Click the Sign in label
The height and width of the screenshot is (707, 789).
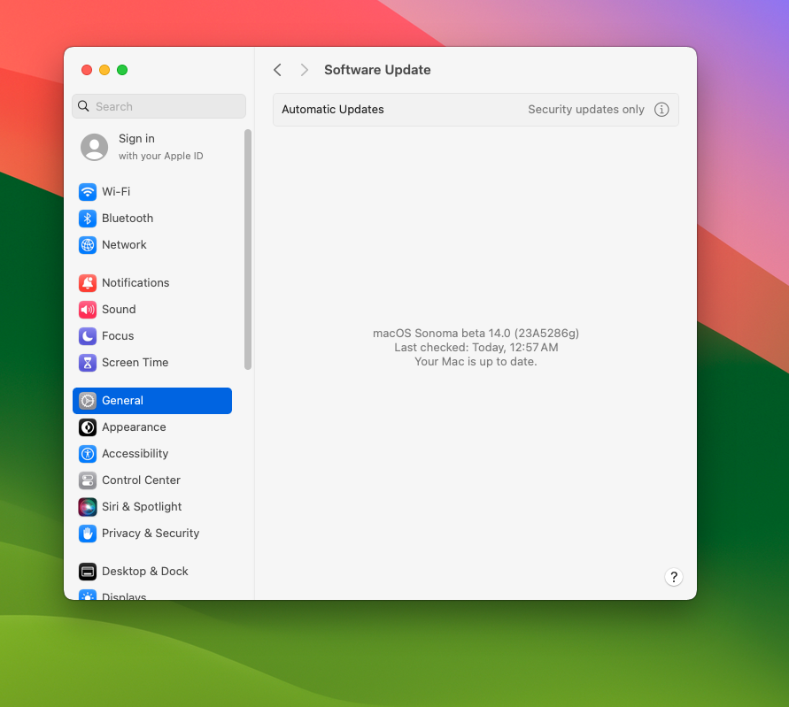(x=137, y=138)
